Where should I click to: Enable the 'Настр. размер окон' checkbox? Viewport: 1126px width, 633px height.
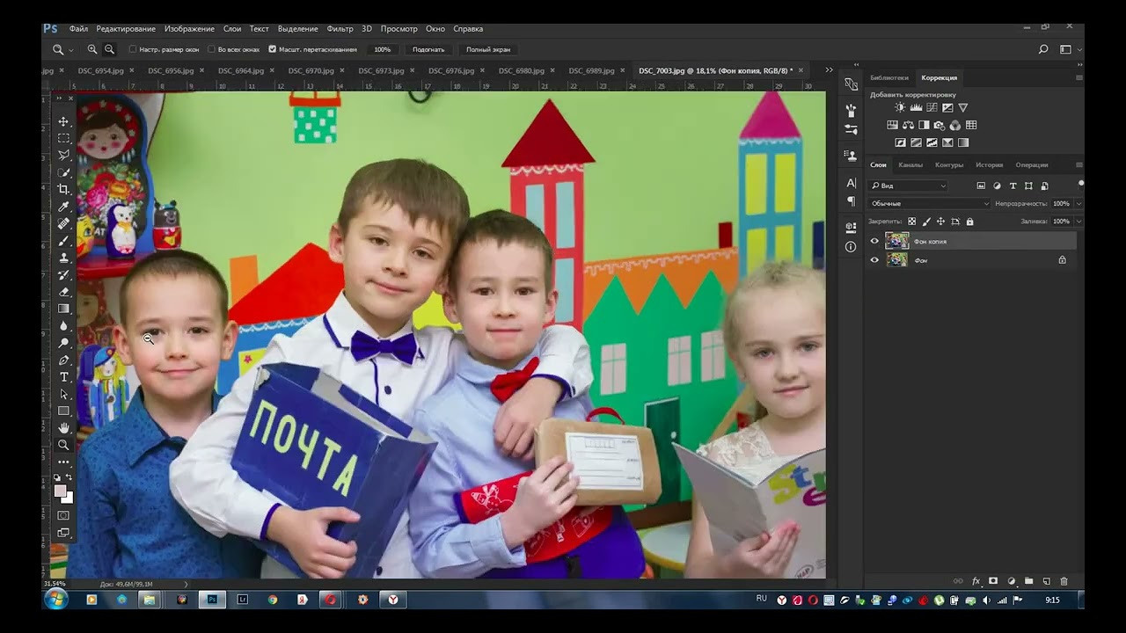(x=133, y=49)
